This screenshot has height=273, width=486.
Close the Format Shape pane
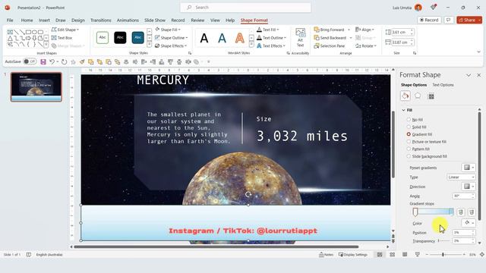point(479,75)
